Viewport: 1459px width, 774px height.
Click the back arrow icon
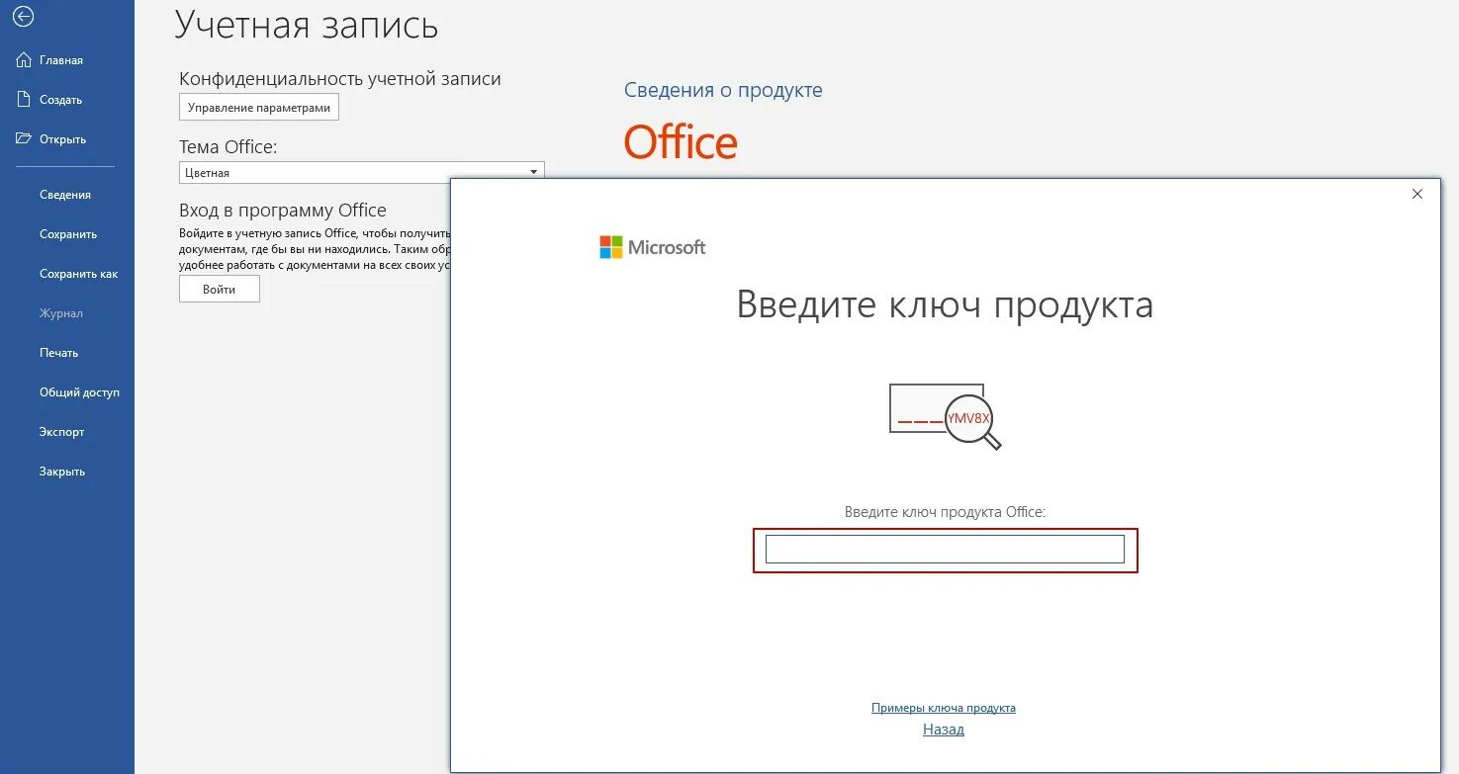click(23, 17)
